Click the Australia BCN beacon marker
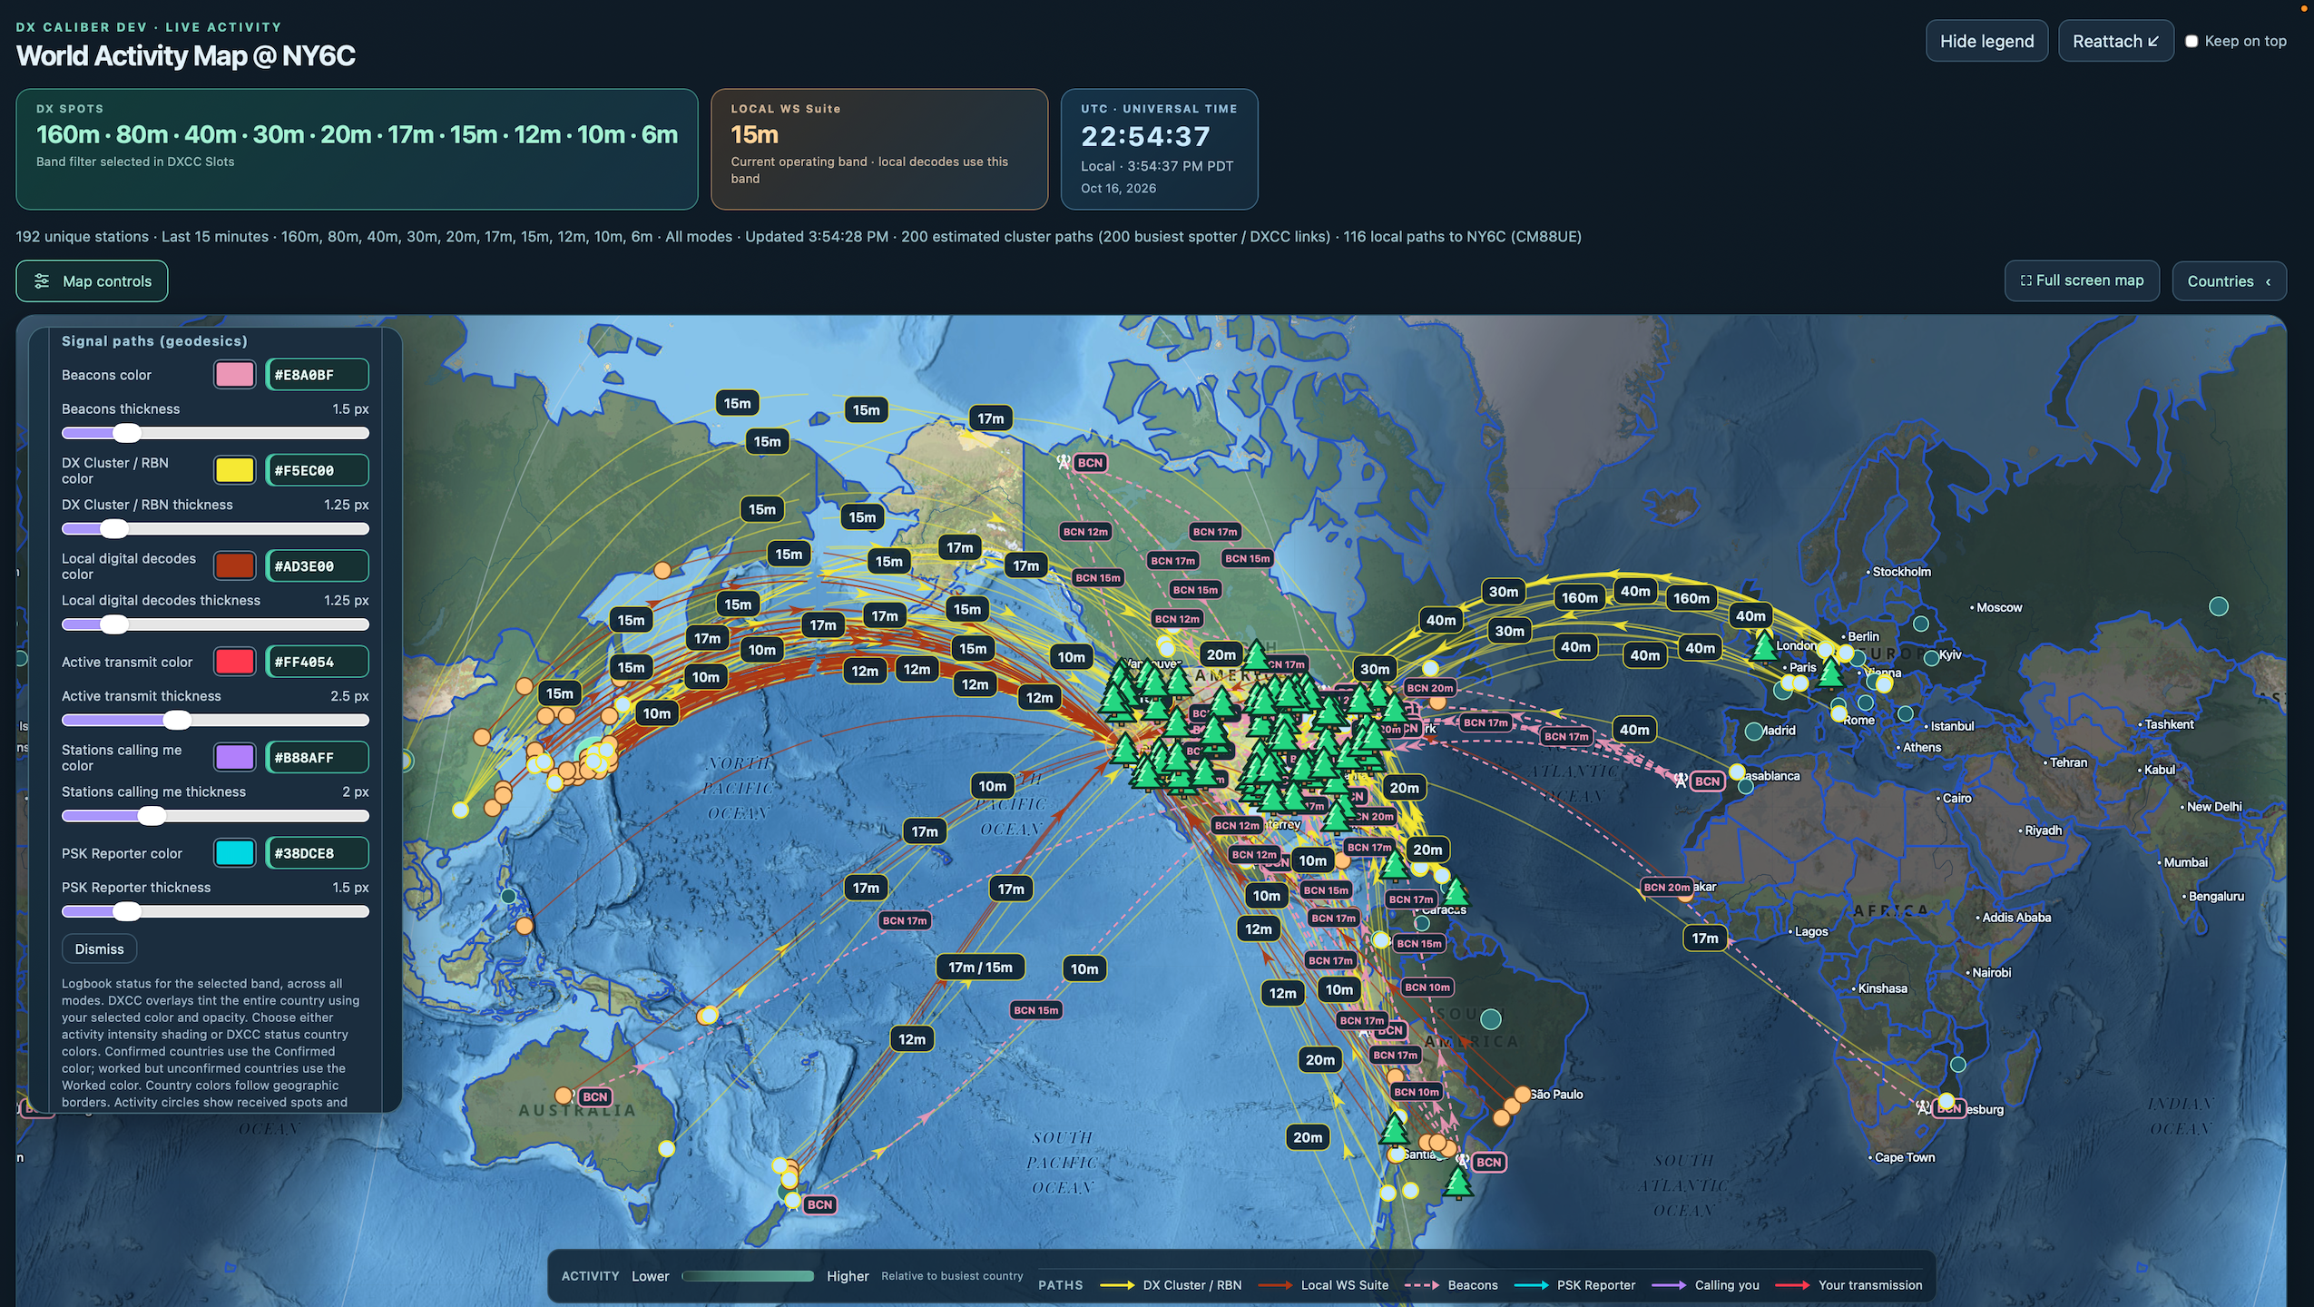Viewport: 2314px width, 1307px height. tap(595, 1096)
